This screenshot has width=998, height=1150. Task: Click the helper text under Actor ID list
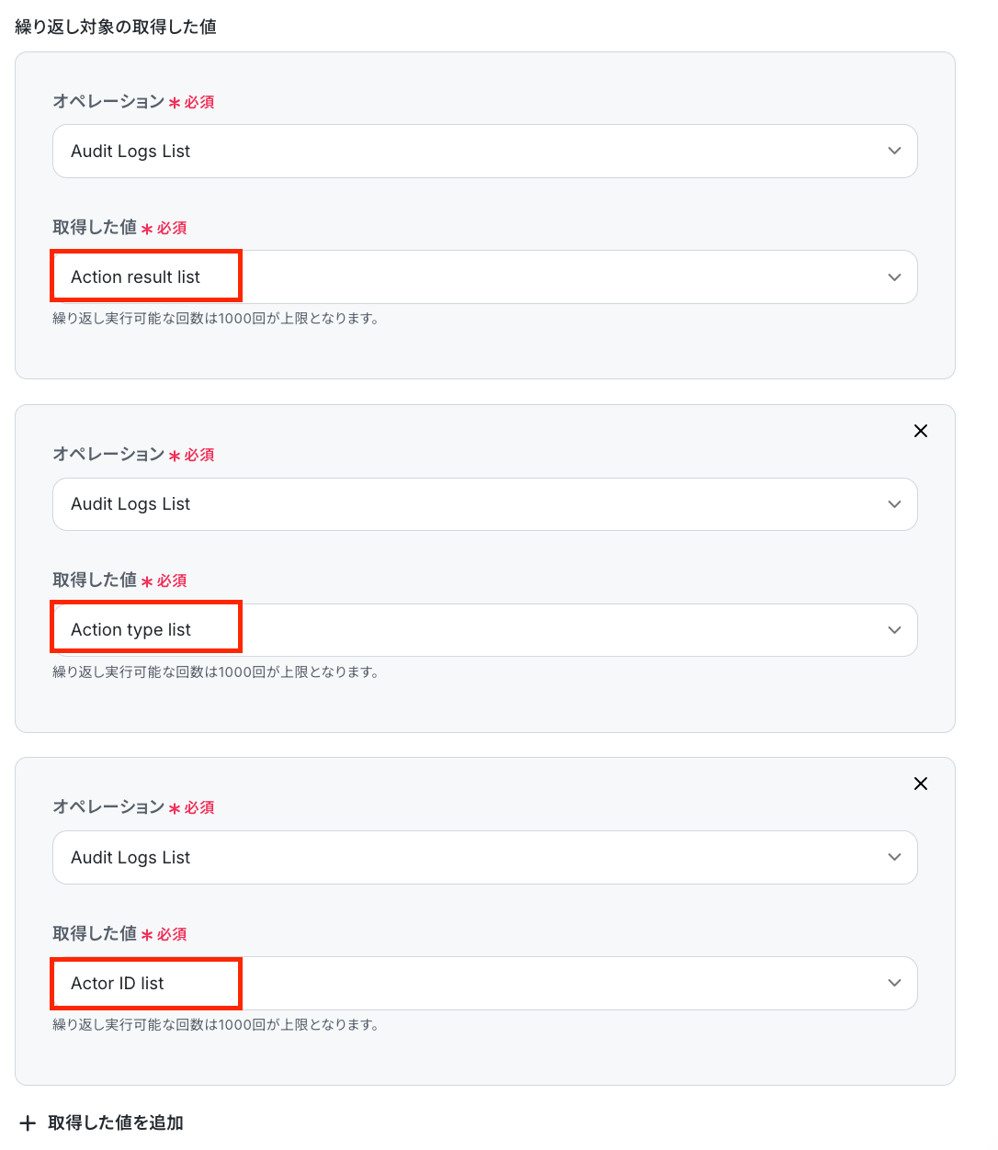point(216,1024)
